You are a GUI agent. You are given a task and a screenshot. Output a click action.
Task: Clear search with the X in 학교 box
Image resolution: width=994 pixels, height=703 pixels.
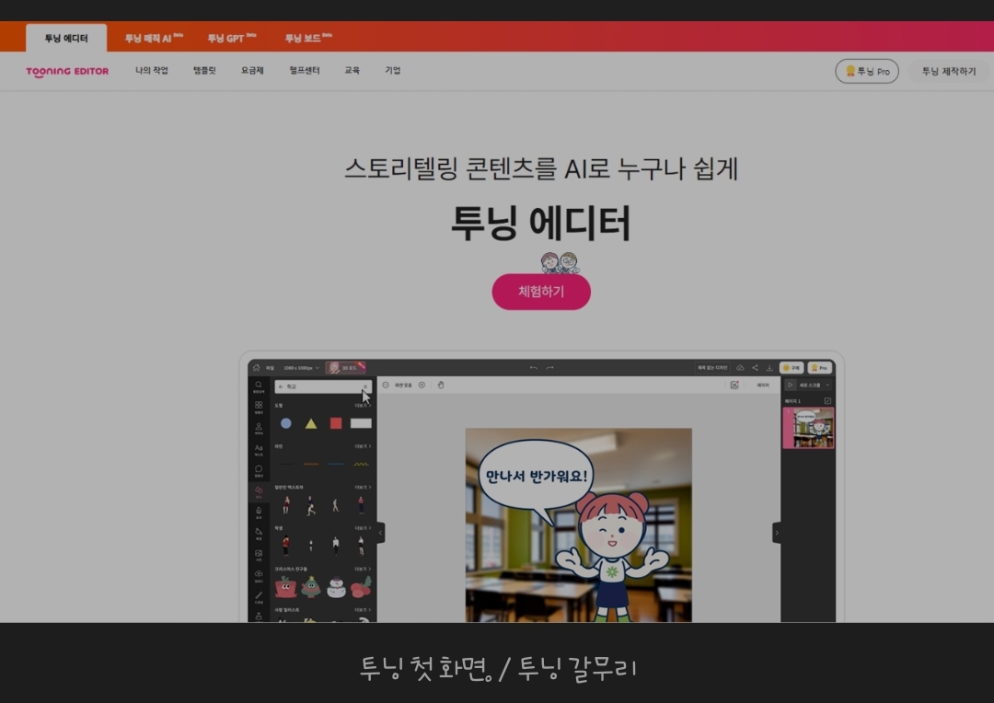tap(365, 386)
